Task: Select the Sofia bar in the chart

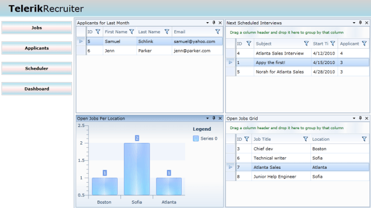Action: pyautogui.click(x=137, y=169)
